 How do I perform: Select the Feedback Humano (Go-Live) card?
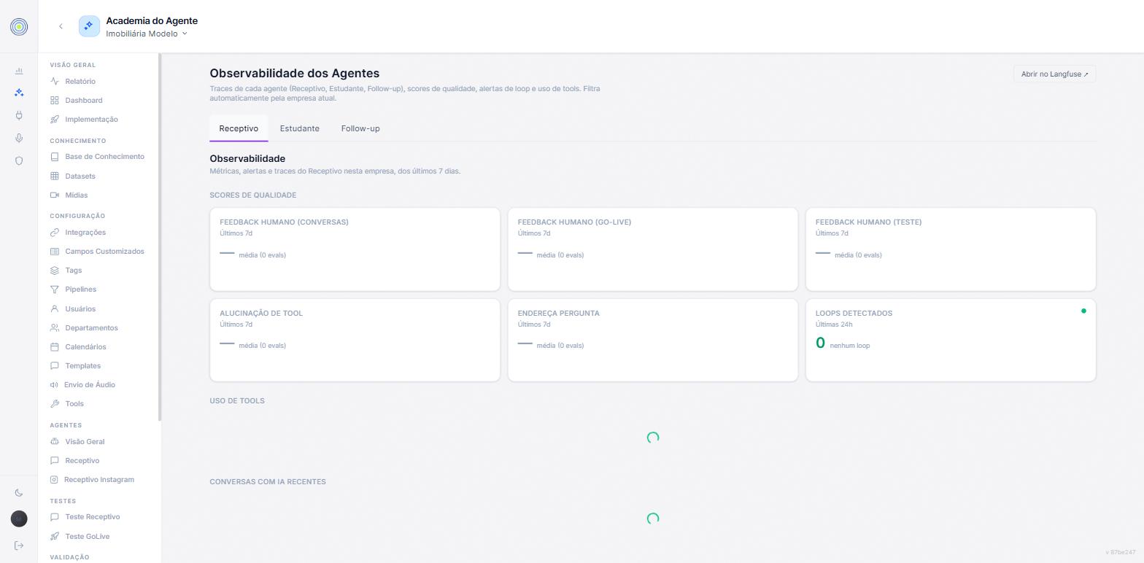coord(653,249)
